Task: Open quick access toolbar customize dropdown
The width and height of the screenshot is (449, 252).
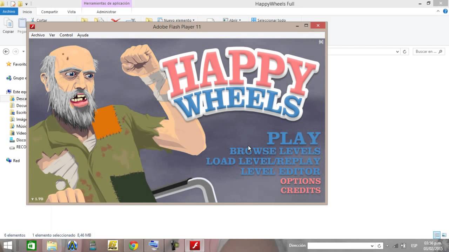Action: pos(26,4)
